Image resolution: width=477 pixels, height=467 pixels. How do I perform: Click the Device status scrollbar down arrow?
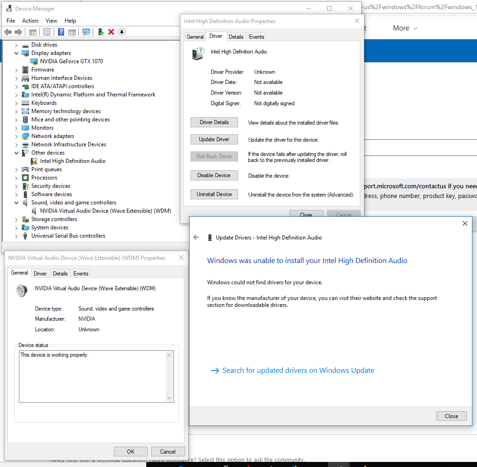coord(169,398)
